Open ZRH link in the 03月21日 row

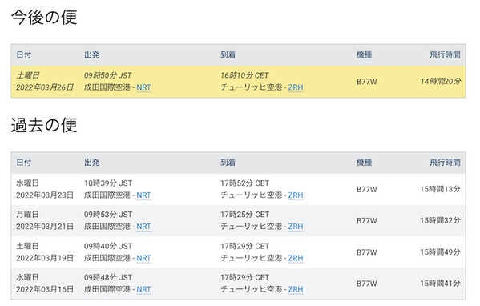pos(296,227)
